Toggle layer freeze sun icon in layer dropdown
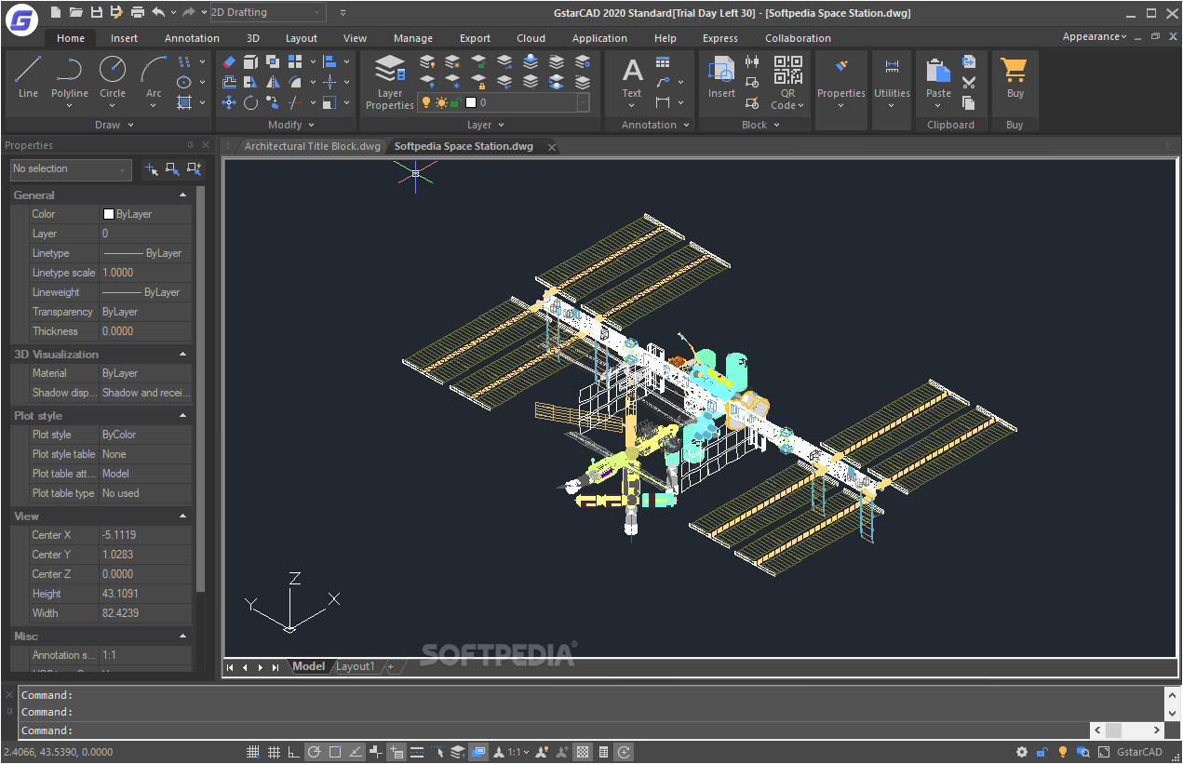 click(x=440, y=102)
